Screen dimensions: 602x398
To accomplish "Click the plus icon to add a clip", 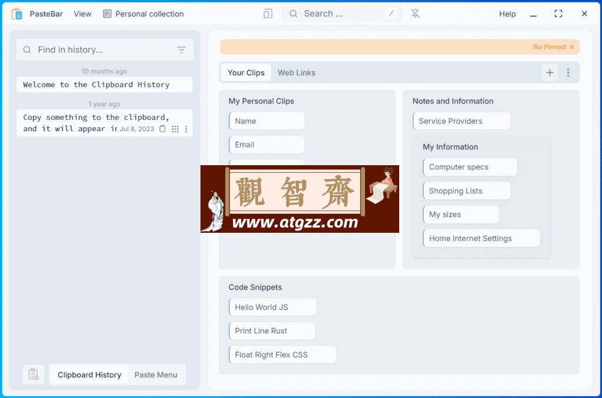I will pyautogui.click(x=550, y=72).
